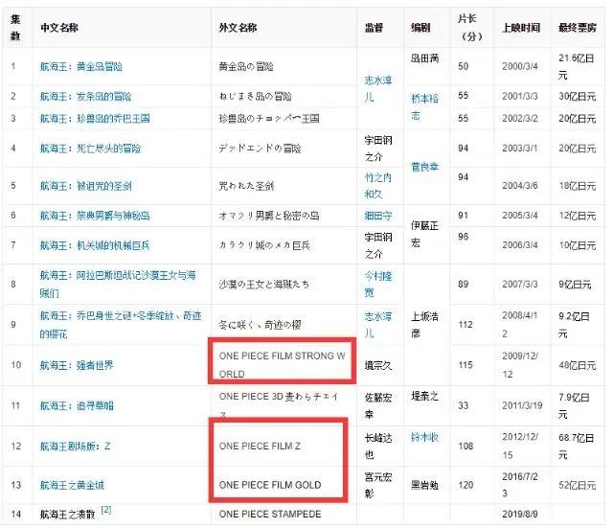Select the 上映时间 column header
Image resolution: width=613 pixels, height=528 pixels.
521,28
